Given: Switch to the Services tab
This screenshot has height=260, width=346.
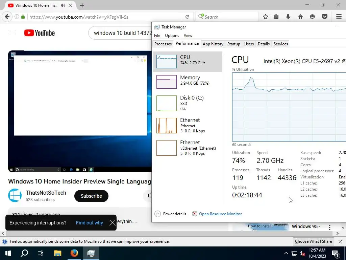Looking at the screenshot, I should point(281,44).
